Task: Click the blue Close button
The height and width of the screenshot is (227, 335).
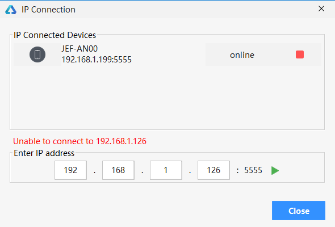Action: 299,211
